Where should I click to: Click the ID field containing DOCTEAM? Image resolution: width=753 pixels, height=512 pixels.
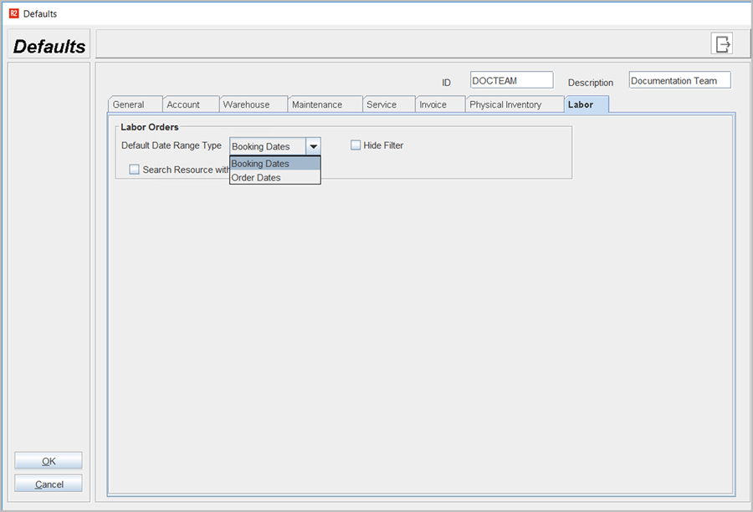(511, 80)
